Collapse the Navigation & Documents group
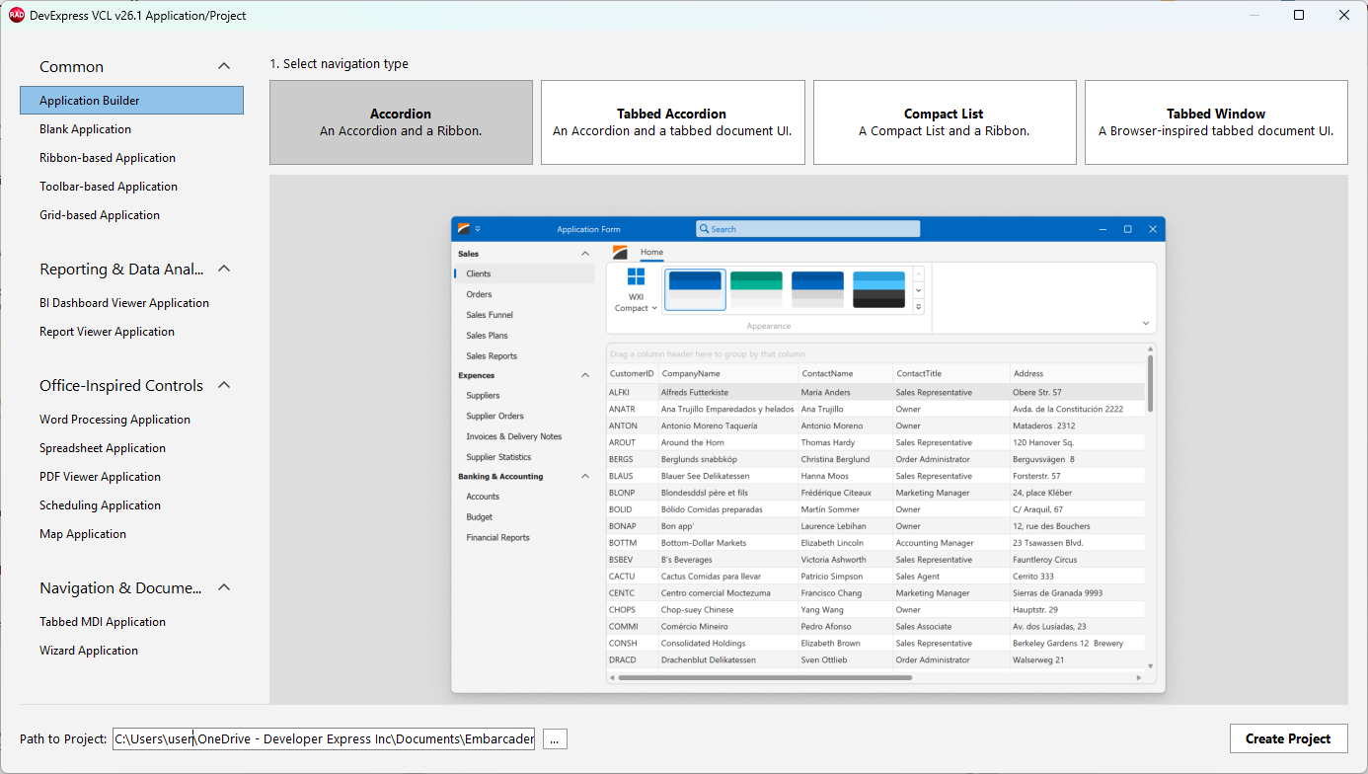 (x=224, y=587)
